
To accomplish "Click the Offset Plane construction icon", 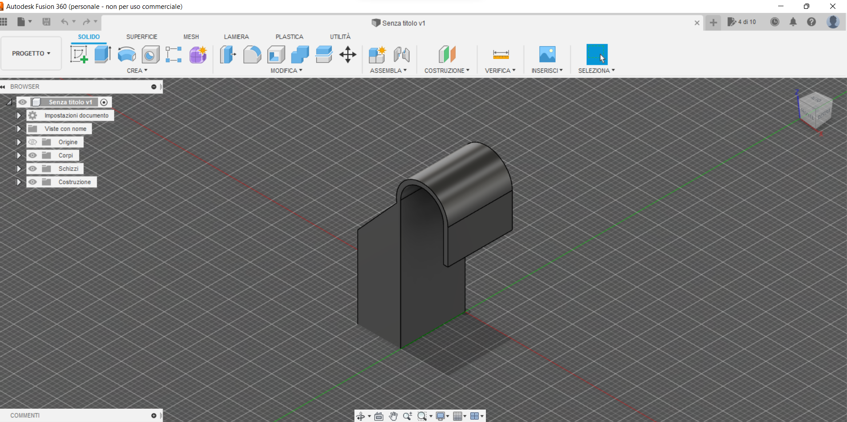I will click(447, 55).
